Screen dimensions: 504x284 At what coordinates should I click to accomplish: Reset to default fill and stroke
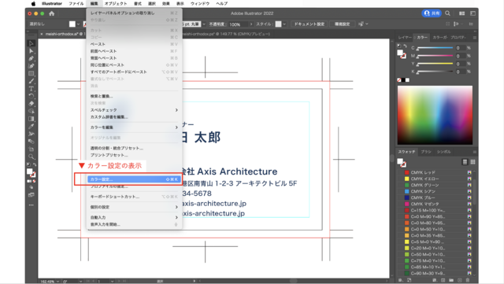tap(28, 164)
